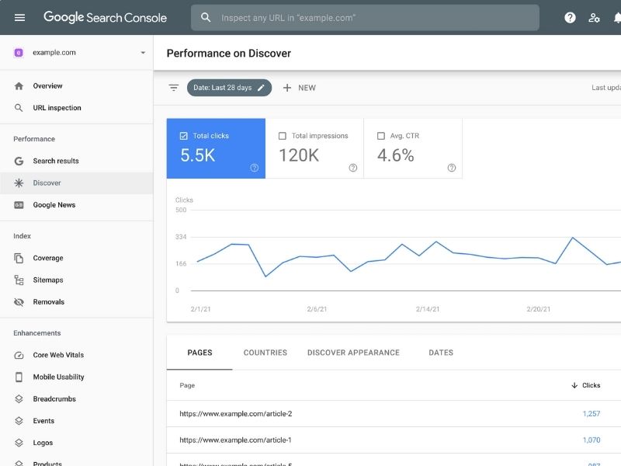Open the Date: Last 28 days filter
The width and height of the screenshot is (621, 466).
229,88
